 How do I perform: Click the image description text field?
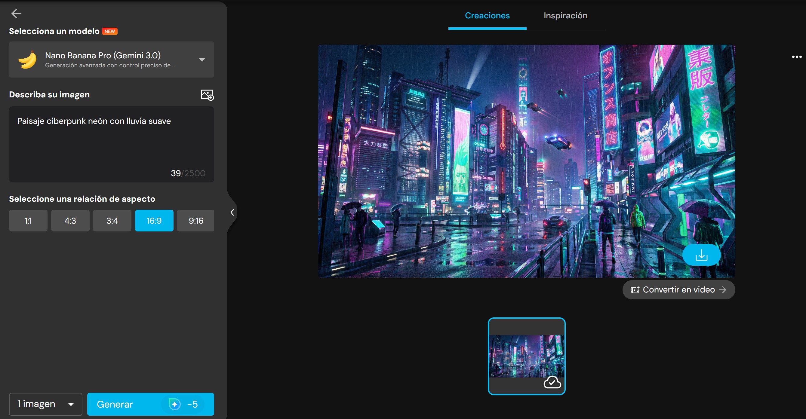pos(111,144)
